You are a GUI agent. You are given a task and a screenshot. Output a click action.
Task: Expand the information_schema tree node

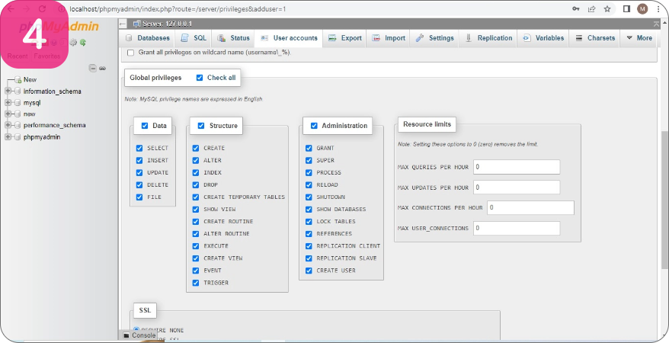[8, 91]
